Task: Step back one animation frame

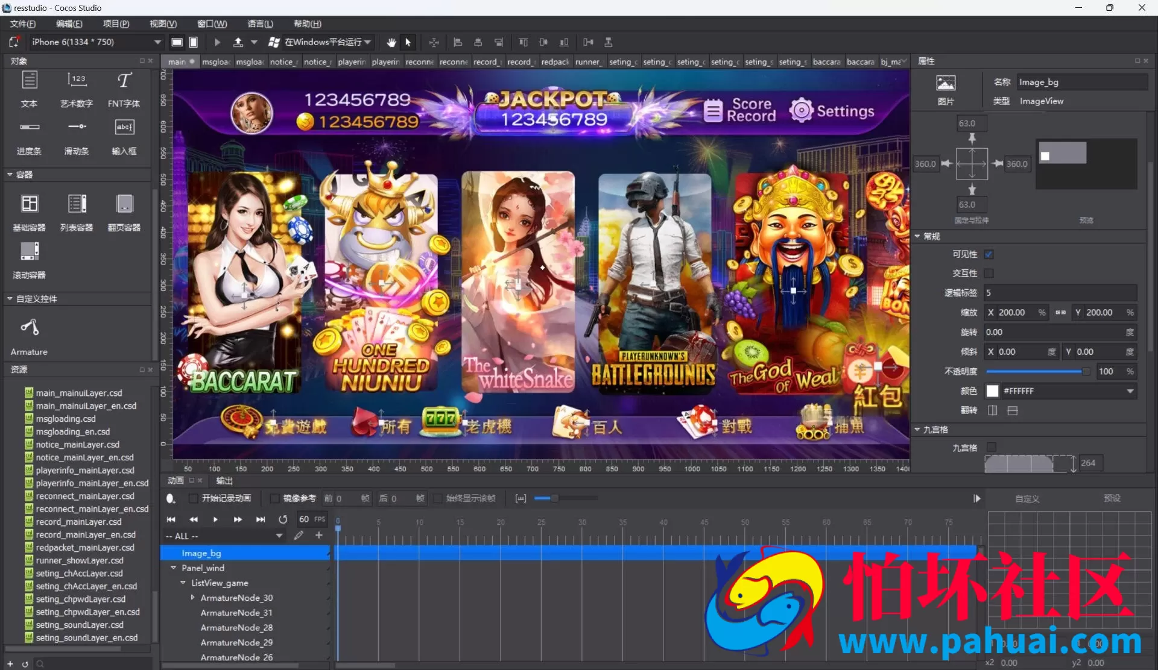Action: click(x=194, y=519)
